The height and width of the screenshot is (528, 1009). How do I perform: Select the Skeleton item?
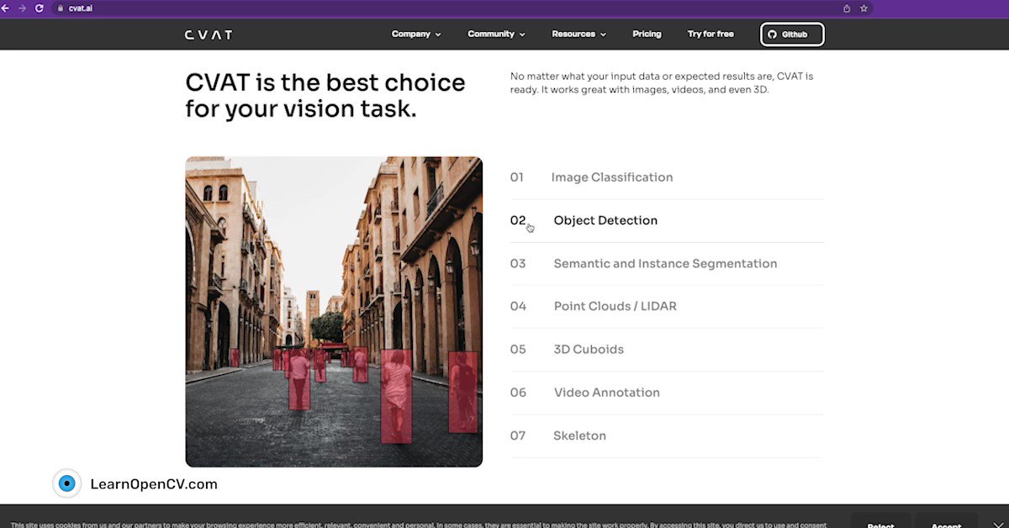pyautogui.click(x=667, y=436)
